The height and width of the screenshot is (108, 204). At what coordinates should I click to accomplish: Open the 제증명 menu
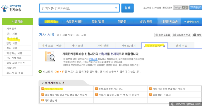tap(122, 21)
